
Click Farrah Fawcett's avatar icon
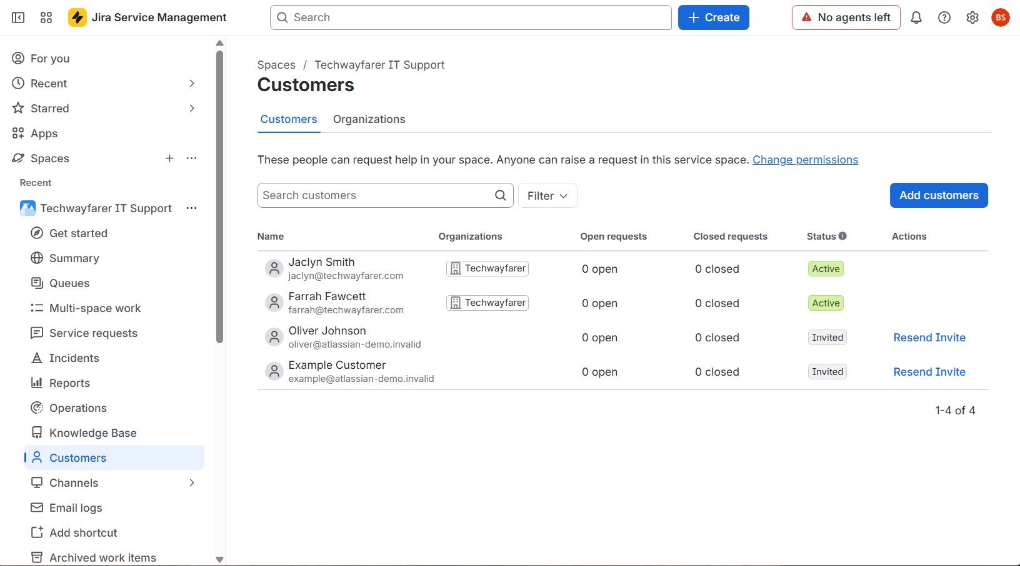274,303
